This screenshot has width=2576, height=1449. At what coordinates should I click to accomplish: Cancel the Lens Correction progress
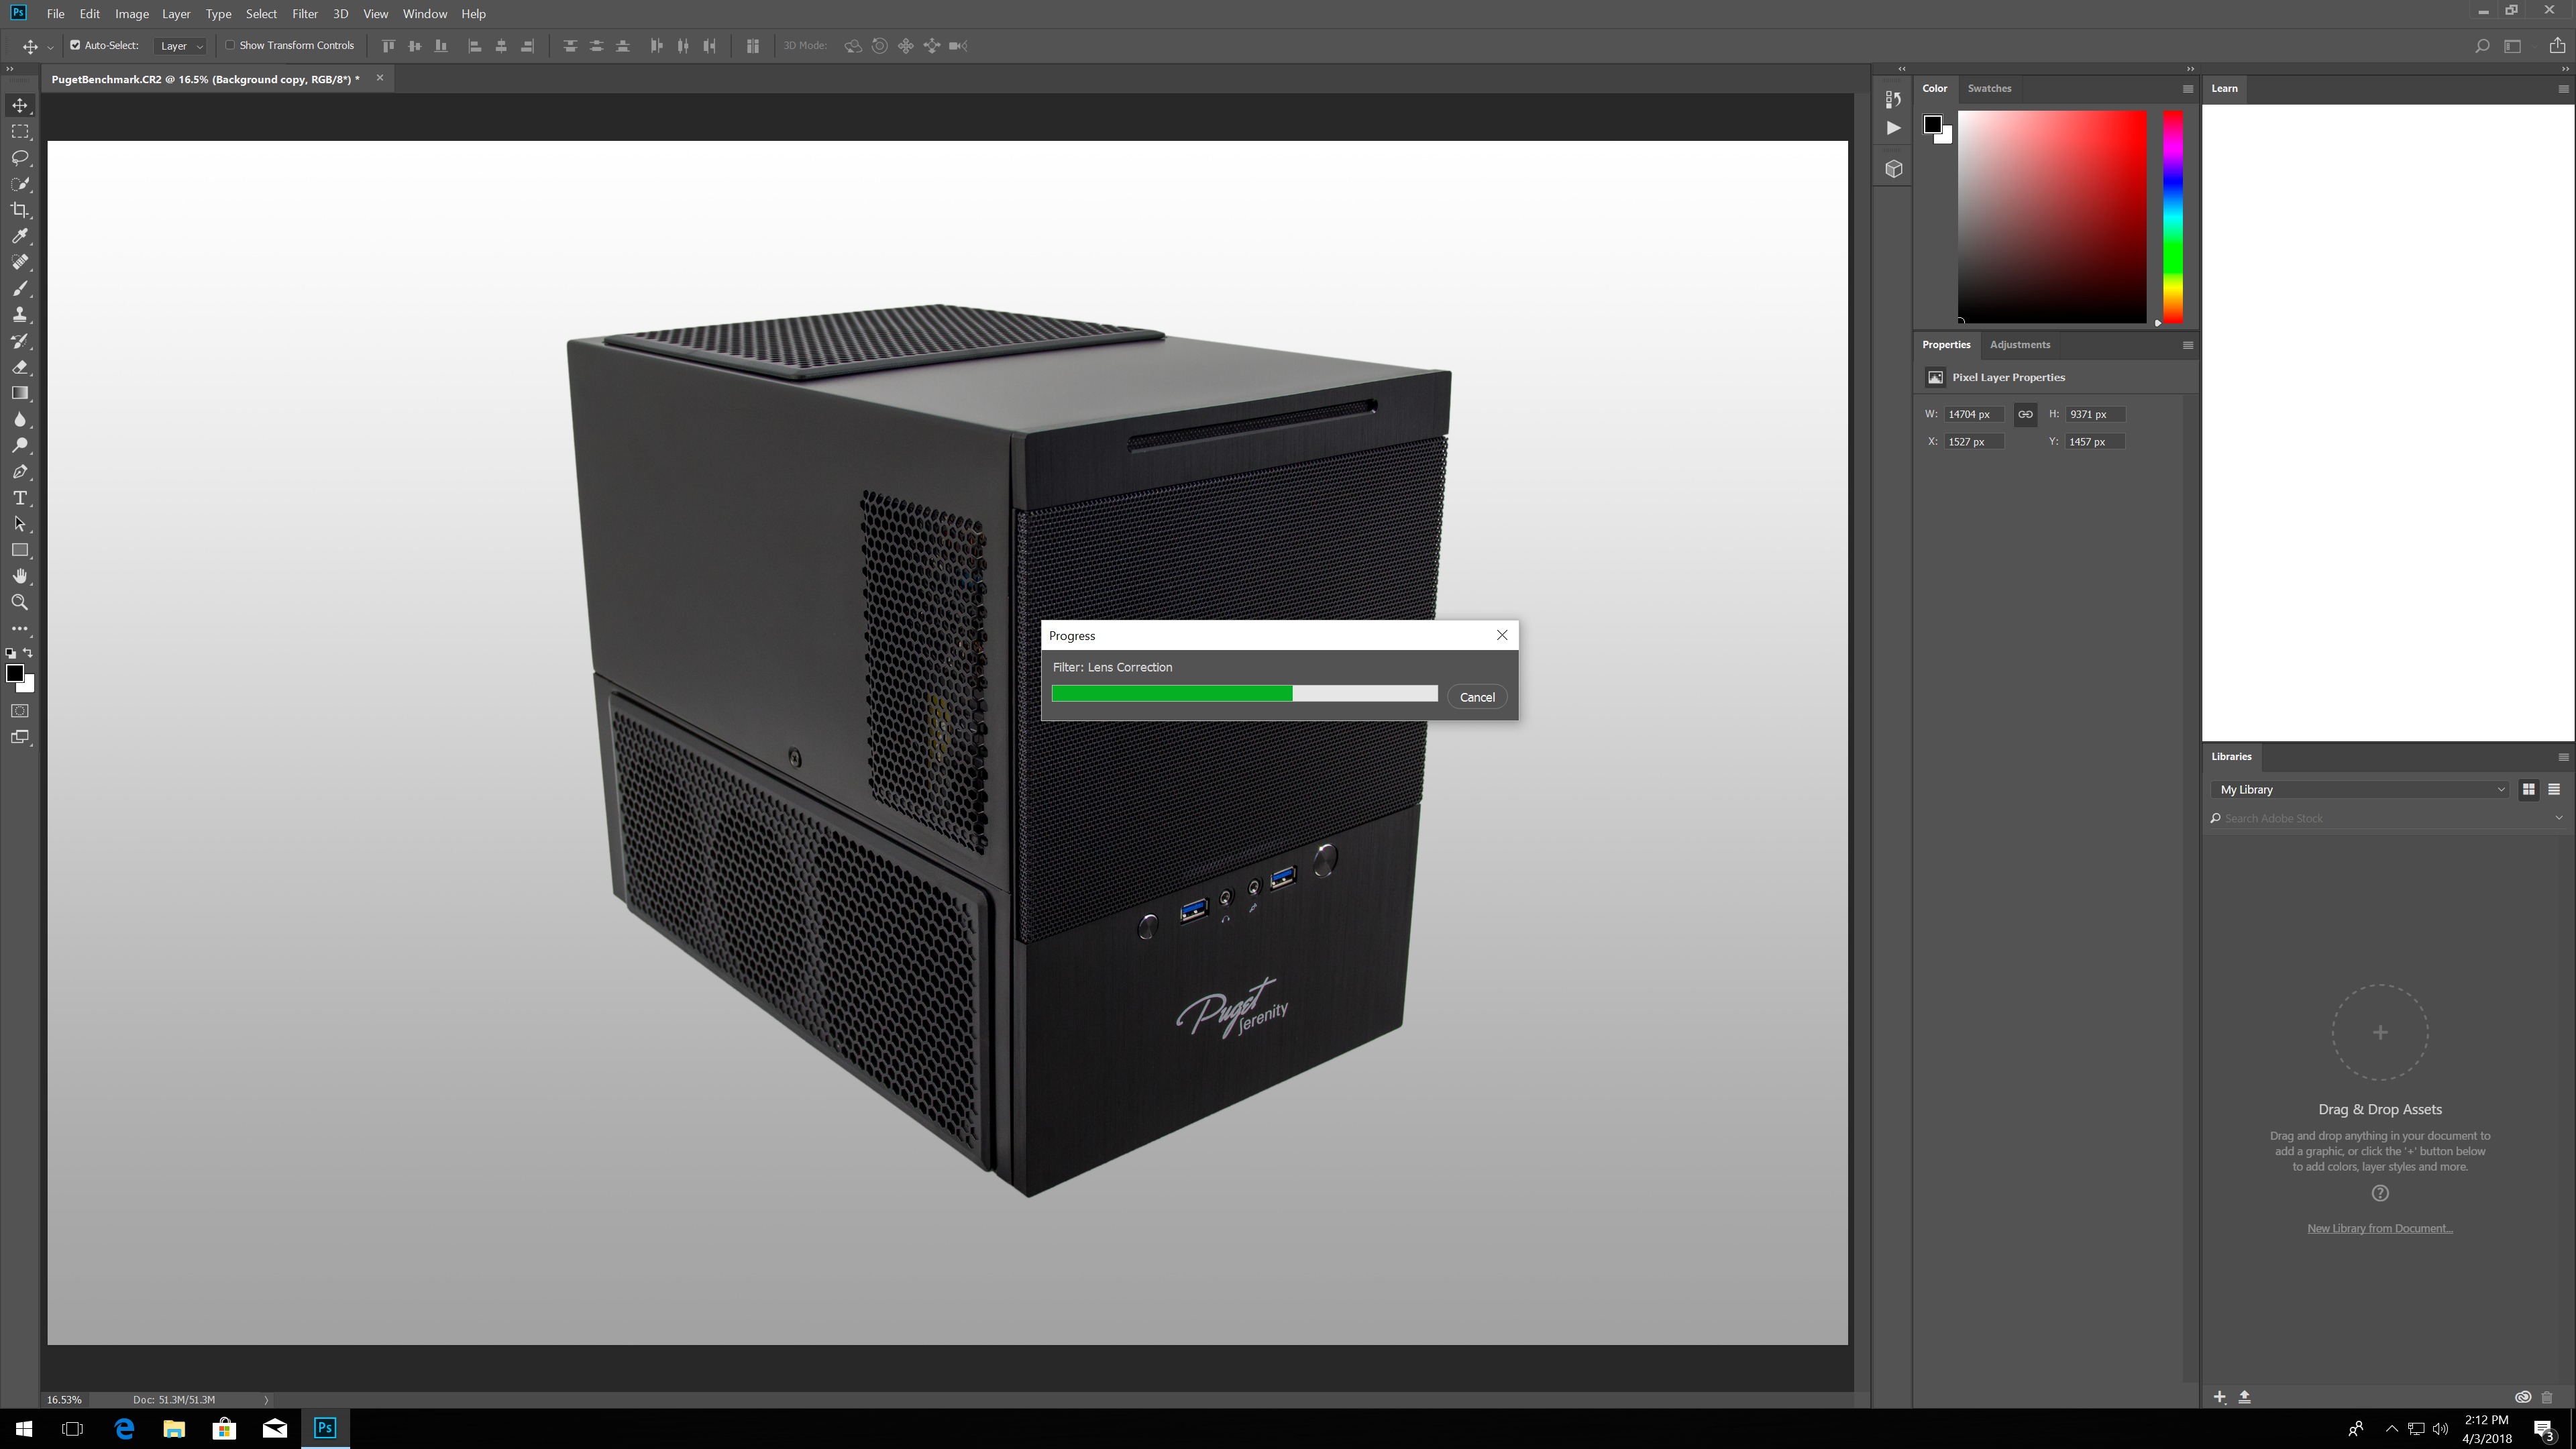pos(1477,697)
